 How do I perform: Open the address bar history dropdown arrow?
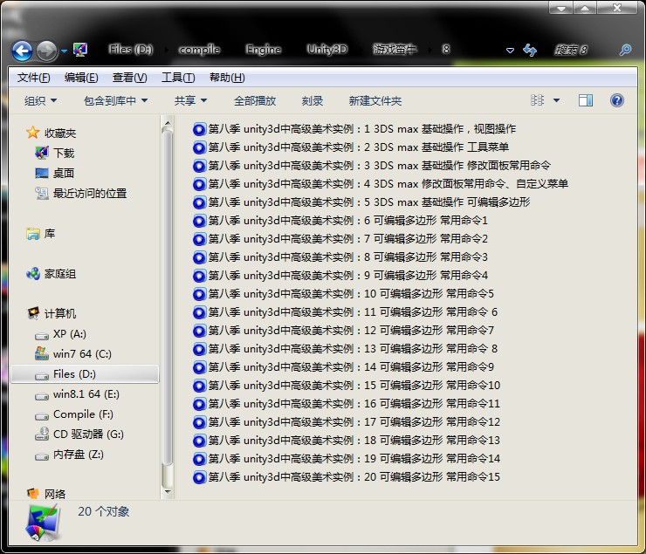pyautogui.click(x=510, y=51)
